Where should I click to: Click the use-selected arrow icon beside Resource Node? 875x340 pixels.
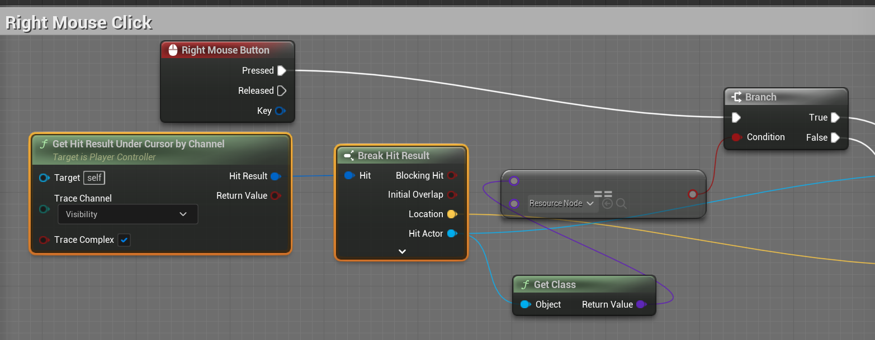(607, 204)
